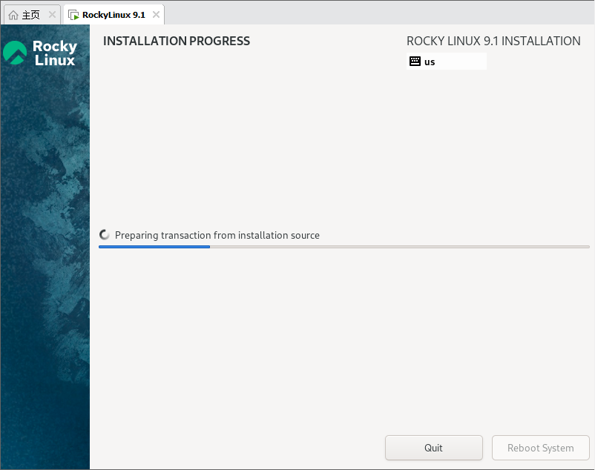This screenshot has height=470, width=595.
Task: Click the installation progress bar
Action: coord(343,246)
